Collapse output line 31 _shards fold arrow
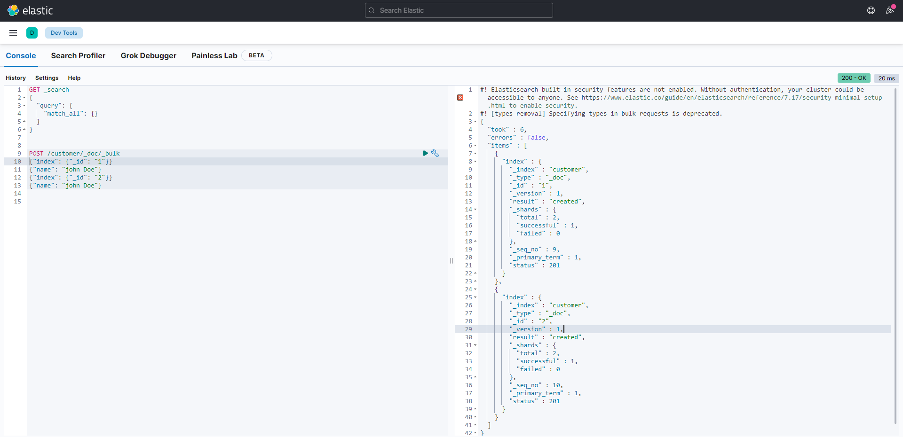Screen dimensions: 903x437 475,345
